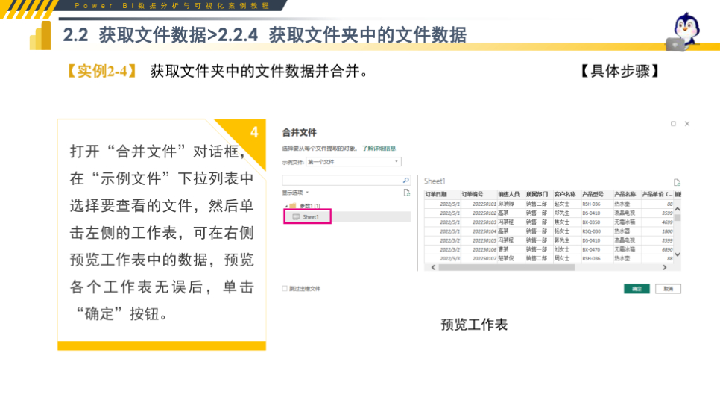Click the search magnifier icon in navigator

click(x=406, y=181)
